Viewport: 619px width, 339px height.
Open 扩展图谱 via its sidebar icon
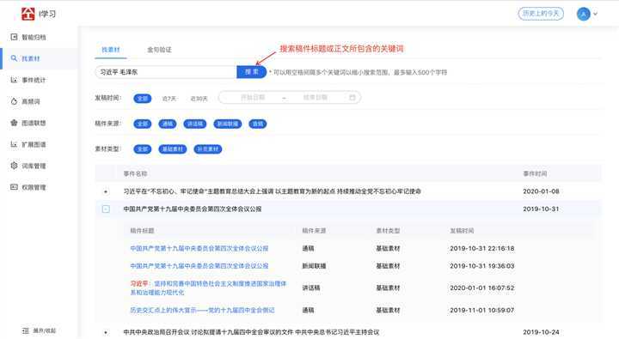pyautogui.click(x=15, y=144)
